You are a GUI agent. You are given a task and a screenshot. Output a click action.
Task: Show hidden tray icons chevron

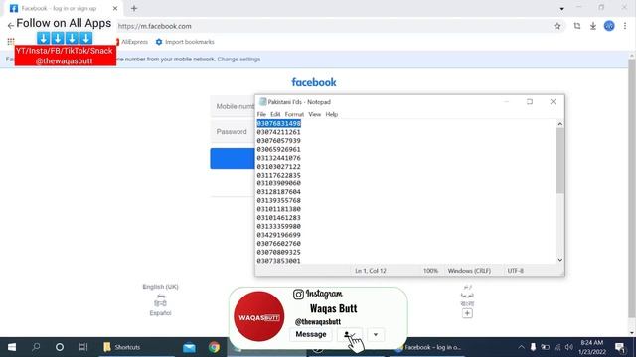tap(521, 347)
